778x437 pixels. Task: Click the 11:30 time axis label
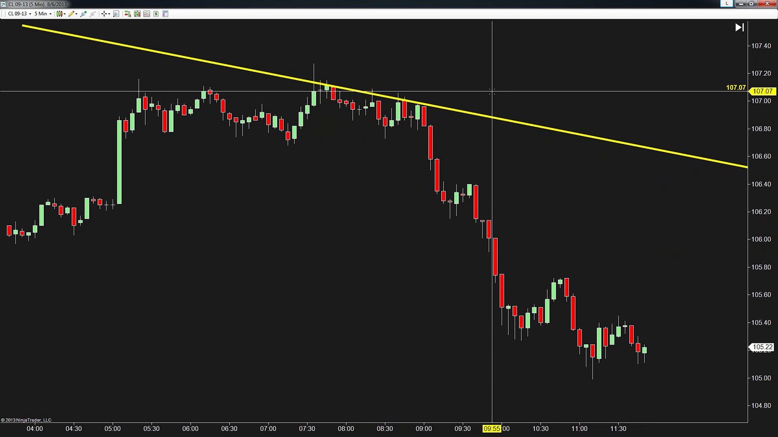pyautogui.click(x=618, y=429)
